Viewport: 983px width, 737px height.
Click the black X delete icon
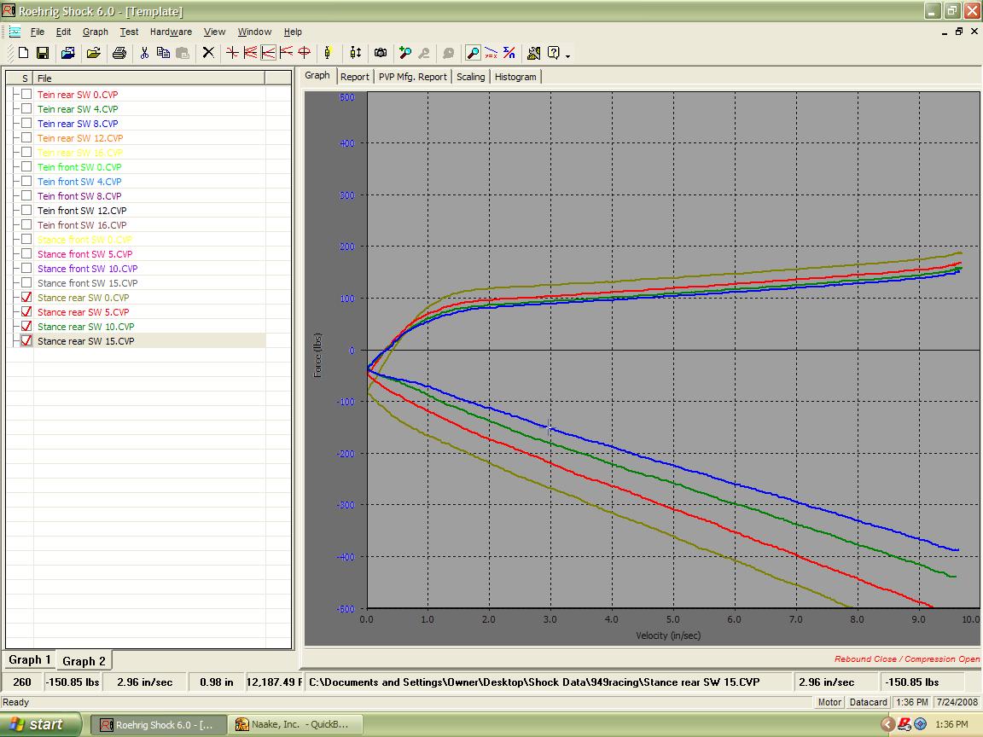pos(207,53)
